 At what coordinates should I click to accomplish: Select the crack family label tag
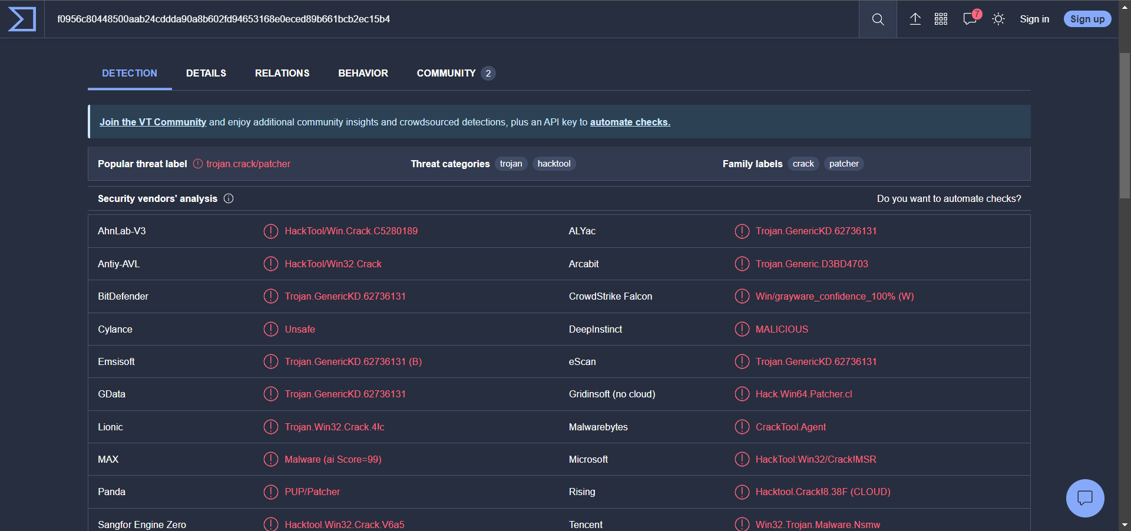click(x=803, y=164)
